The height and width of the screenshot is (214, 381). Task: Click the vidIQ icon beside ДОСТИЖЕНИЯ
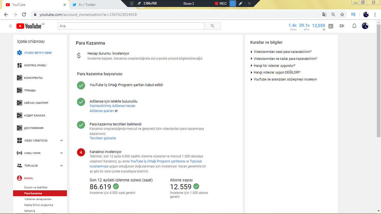19,128
